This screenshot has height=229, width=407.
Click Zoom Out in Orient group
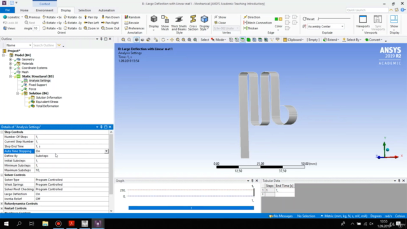(110, 28)
